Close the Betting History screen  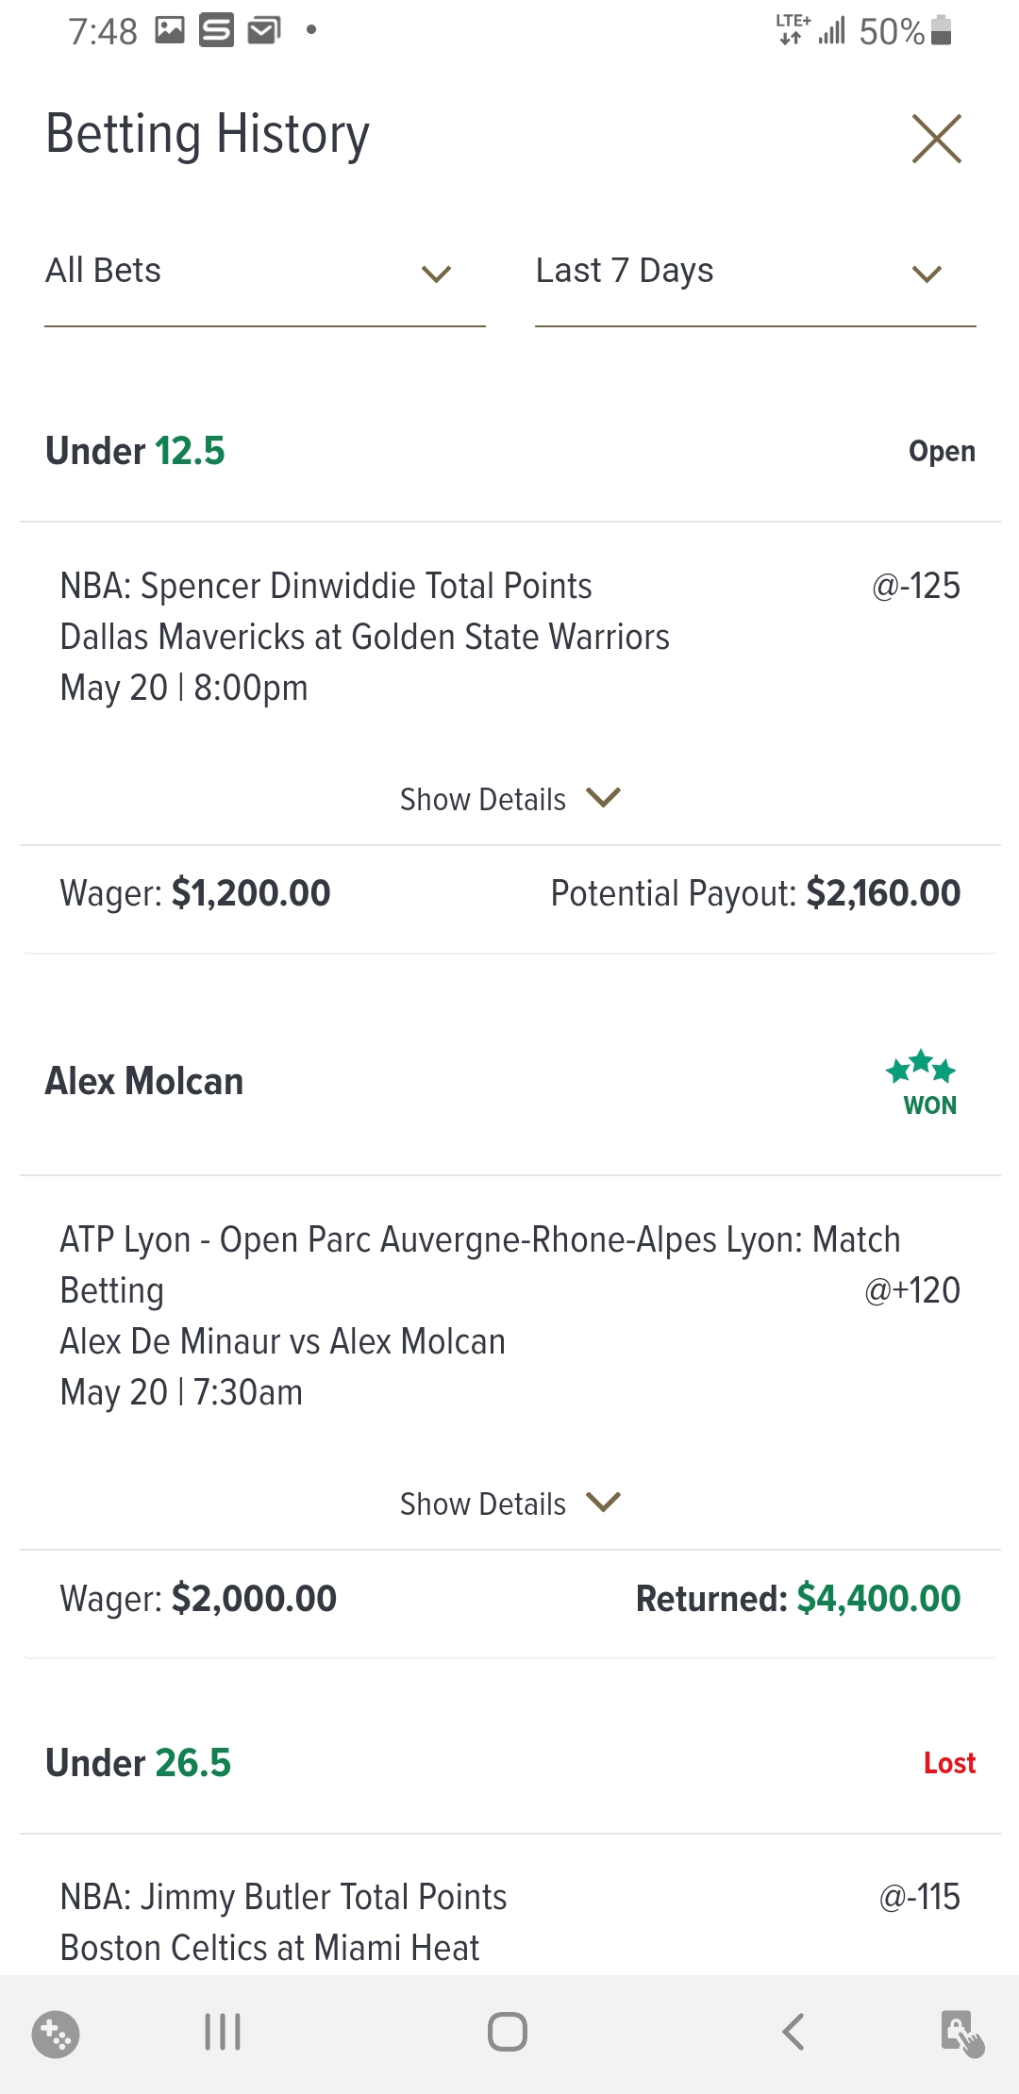pos(936,139)
